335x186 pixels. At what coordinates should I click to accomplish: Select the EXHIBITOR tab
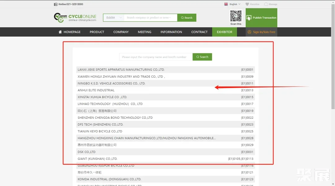(224, 32)
